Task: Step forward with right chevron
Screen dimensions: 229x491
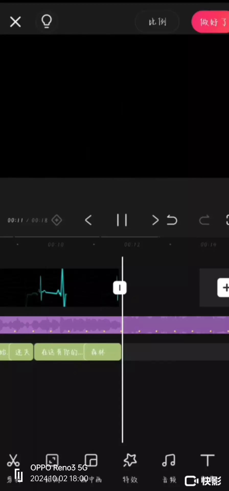Action: tap(155, 220)
